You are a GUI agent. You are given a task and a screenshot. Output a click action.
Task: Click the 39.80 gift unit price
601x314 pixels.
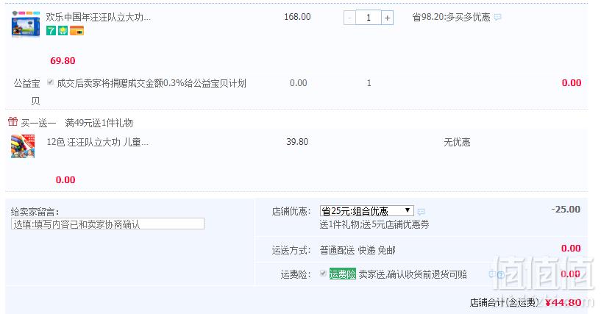coord(297,142)
